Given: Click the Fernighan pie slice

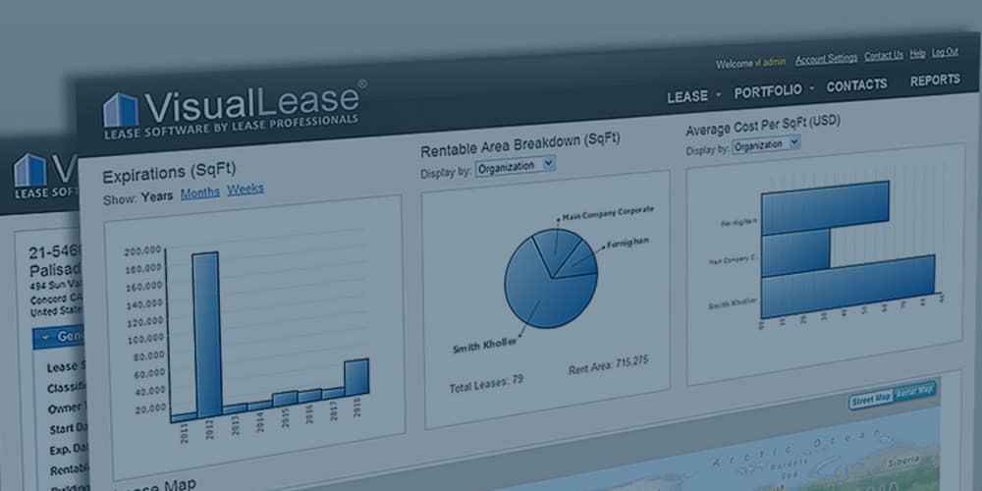Looking at the screenshot, I should 578,262.
